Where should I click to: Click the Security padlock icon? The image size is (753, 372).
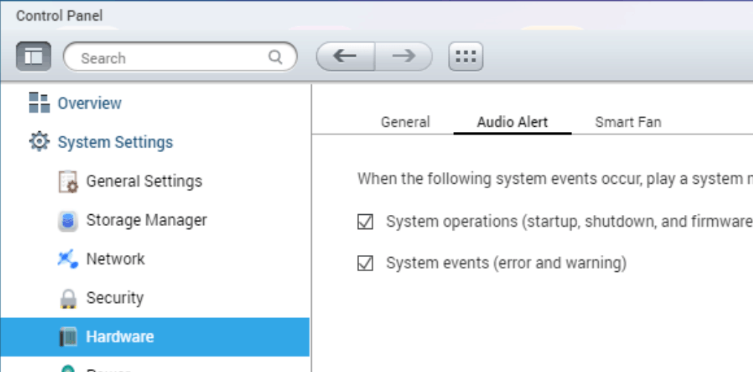click(x=68, y=298)
